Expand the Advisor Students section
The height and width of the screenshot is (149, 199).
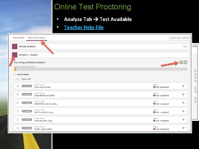15,46
